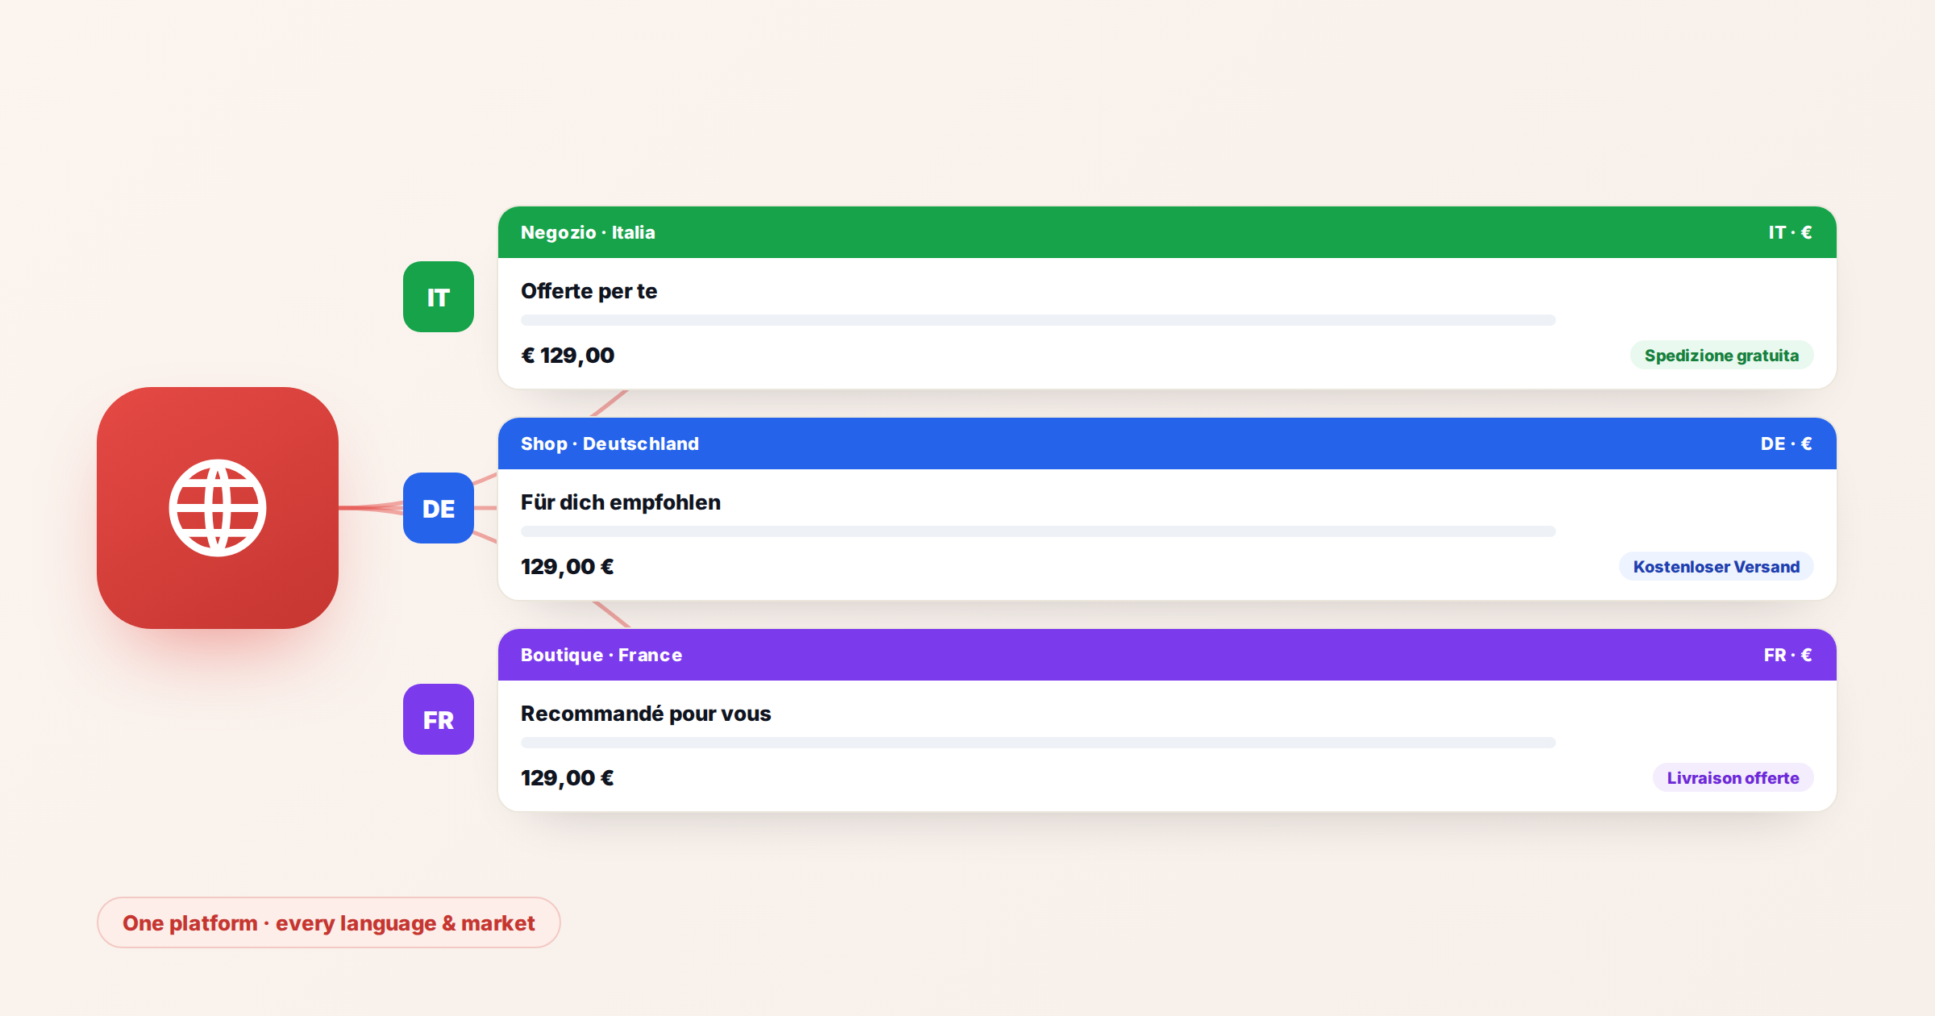
Task: Click the placeholder bar in Italia card
Action: (1038, 320)
